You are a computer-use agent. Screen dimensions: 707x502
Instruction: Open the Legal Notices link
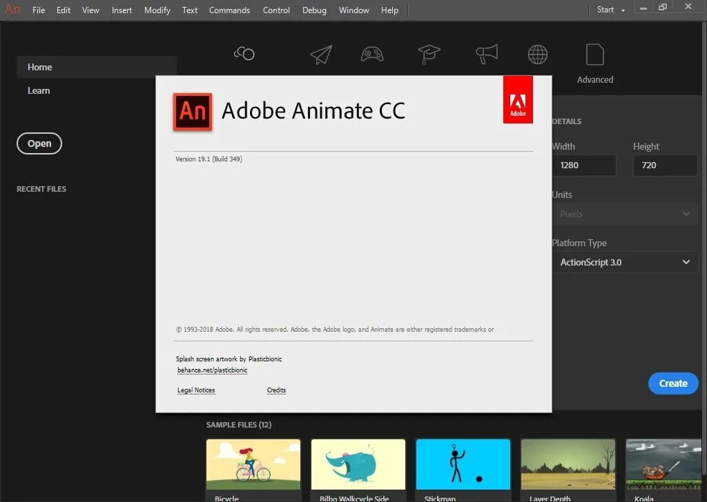point(196,390)
